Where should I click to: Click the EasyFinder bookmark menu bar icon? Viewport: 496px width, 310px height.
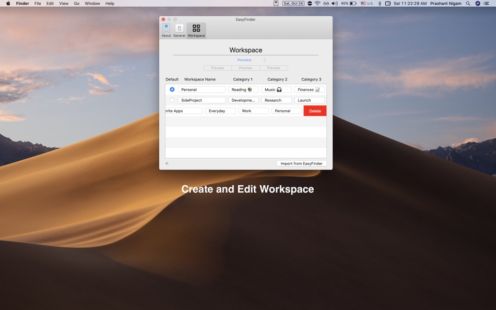click(x=276, y=4)
